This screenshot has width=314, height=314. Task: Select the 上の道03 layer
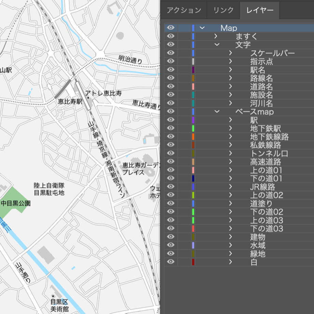pos(239,220)
